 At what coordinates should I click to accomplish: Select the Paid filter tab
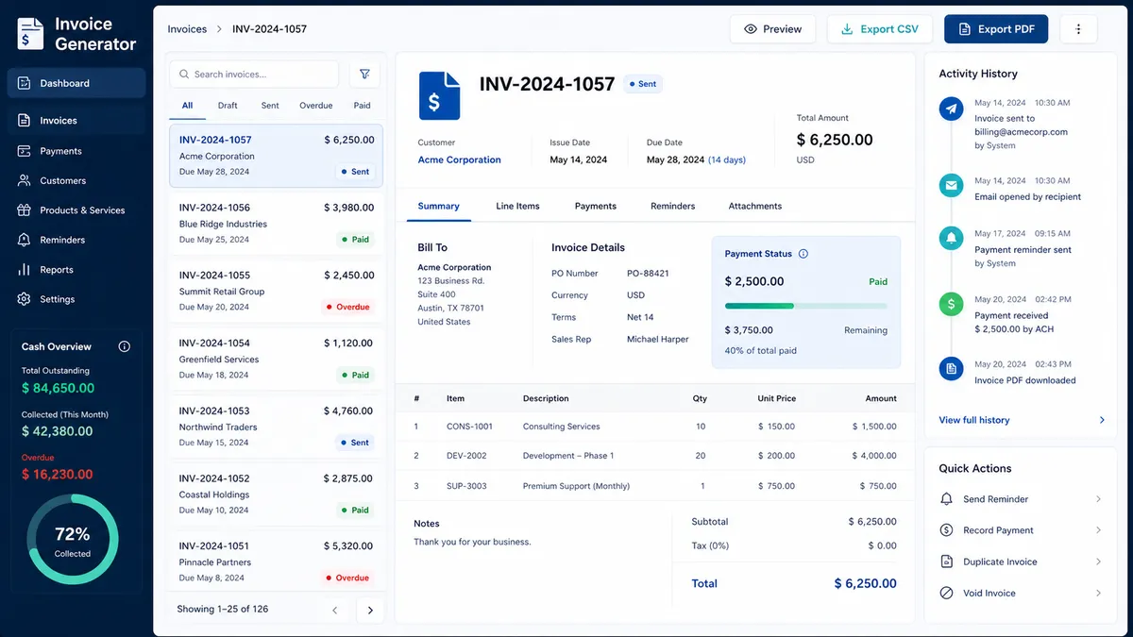point(362,105)
